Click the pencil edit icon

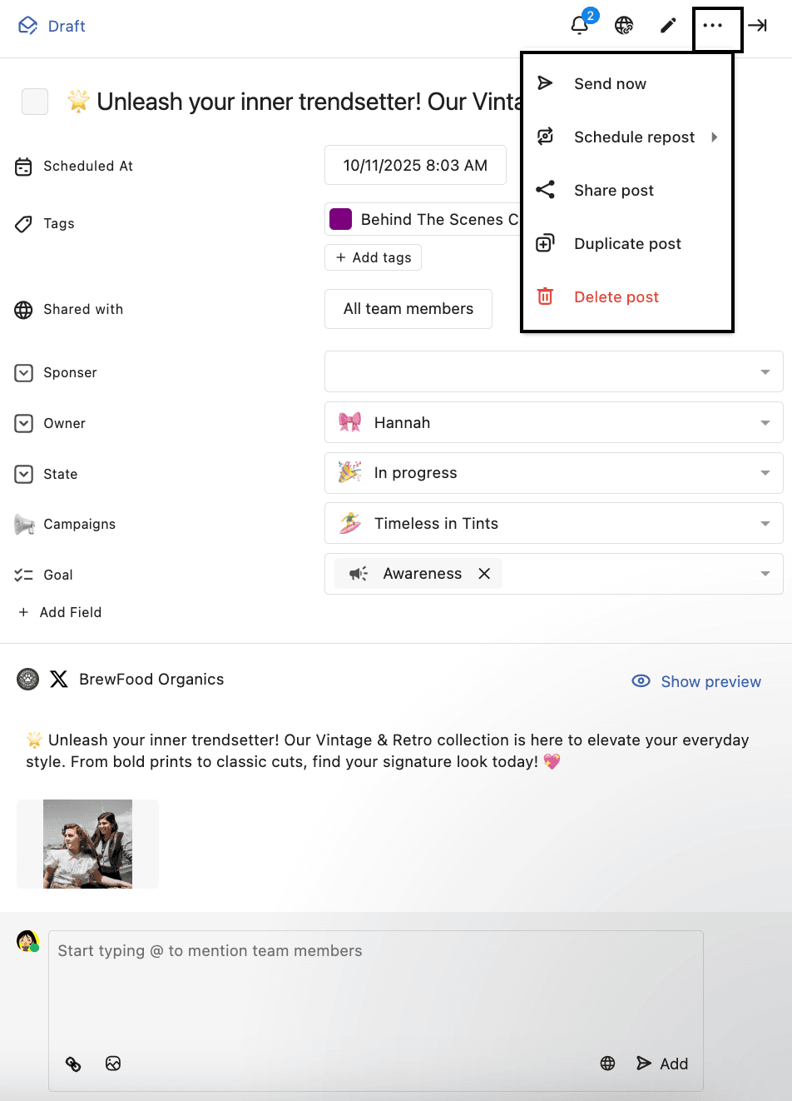tap(668, 26)
